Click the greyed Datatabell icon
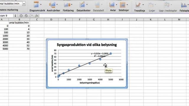The image size is (189, 106). 97,5
